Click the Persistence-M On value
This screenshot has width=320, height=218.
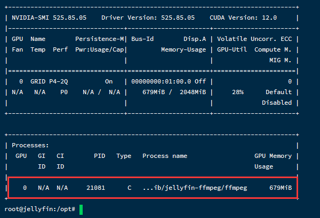(109, 82)
